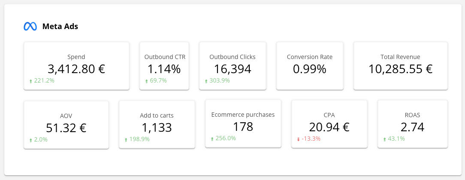Image resolution: width=465 pixels, height=180 pixels.
Task: Click the green arrow beside 198.9%
Action: (x=126, y=140)
